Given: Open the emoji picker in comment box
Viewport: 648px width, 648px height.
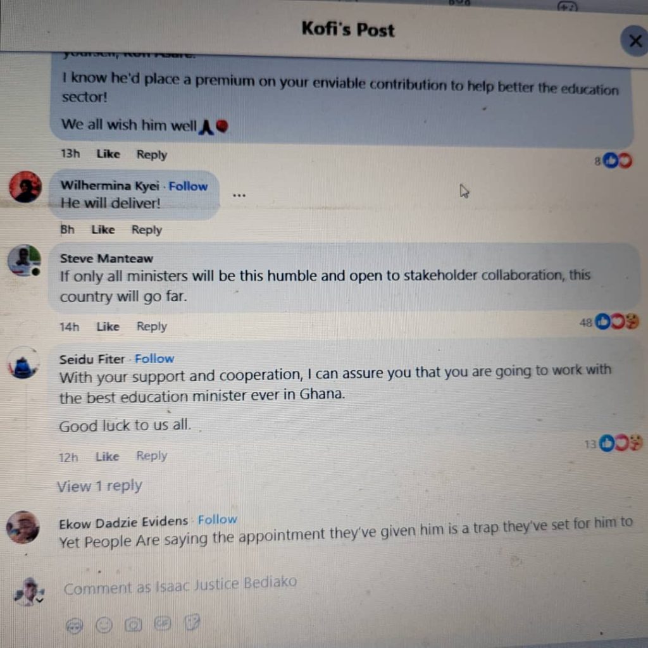Looking at the screenshot, I should click(x=104, y=625).
